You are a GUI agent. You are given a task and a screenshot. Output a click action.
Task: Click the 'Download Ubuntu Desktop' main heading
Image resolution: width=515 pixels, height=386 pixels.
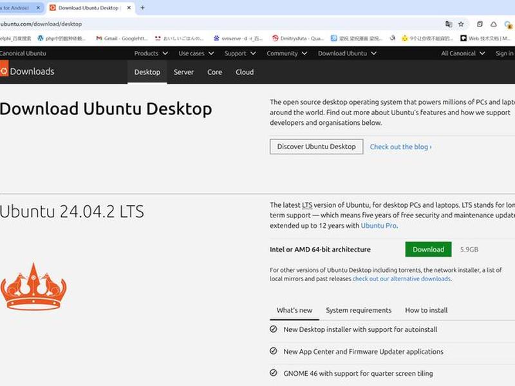[106, 109]
